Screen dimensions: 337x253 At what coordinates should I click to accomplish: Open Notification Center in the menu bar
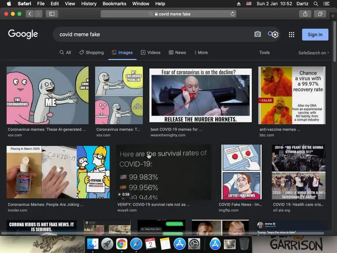tap(326, 4)
